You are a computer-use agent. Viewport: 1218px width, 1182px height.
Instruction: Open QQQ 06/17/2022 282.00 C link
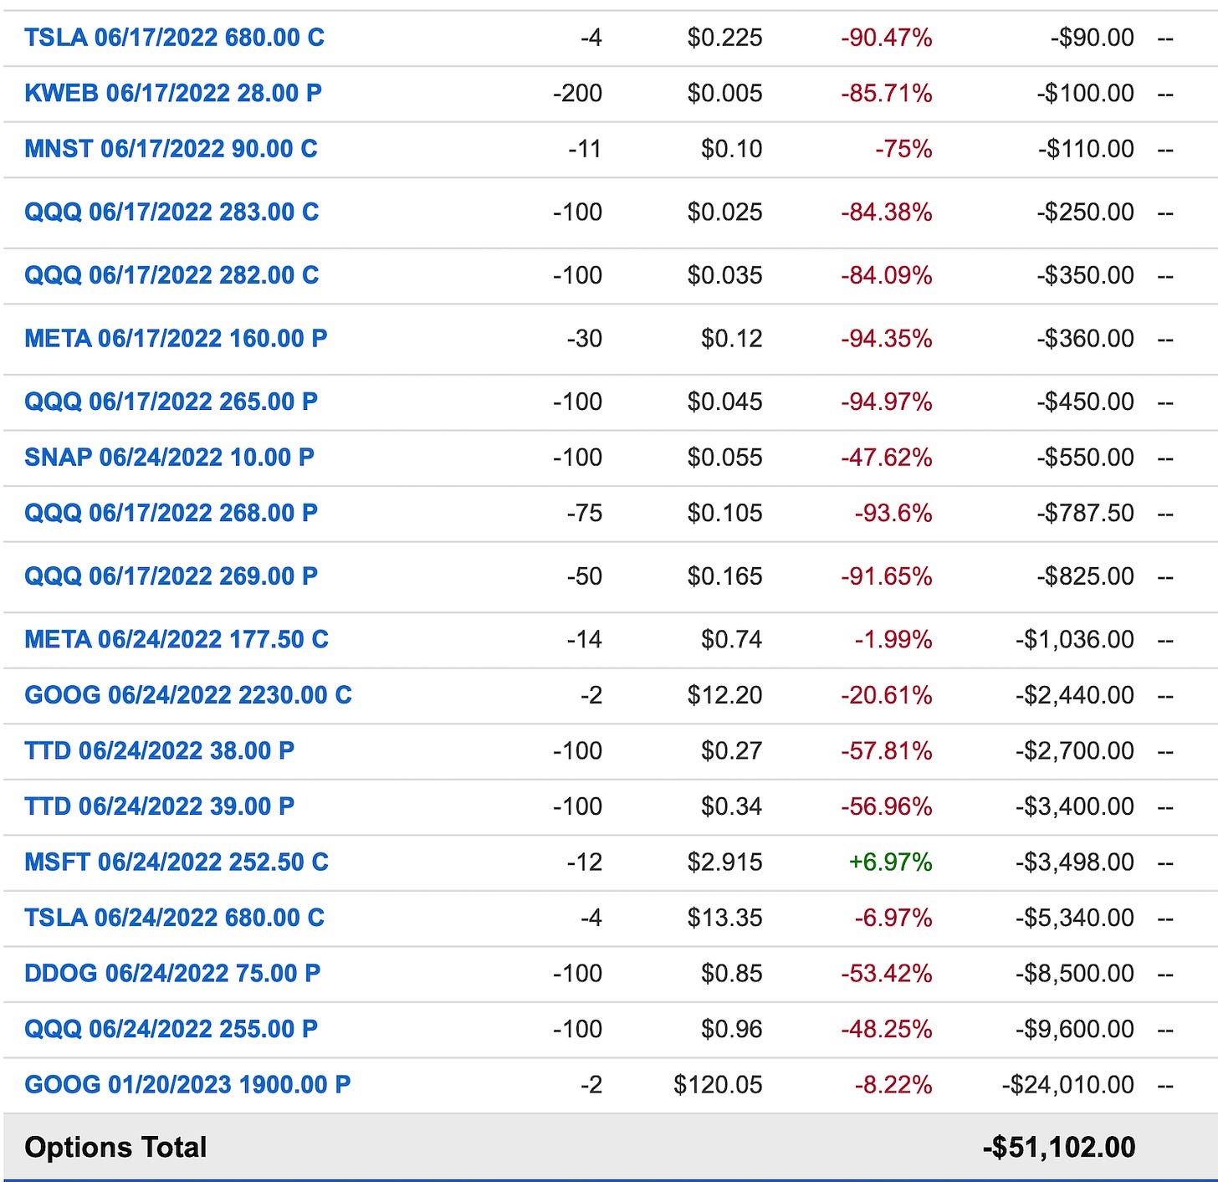[x=171, y=275]
